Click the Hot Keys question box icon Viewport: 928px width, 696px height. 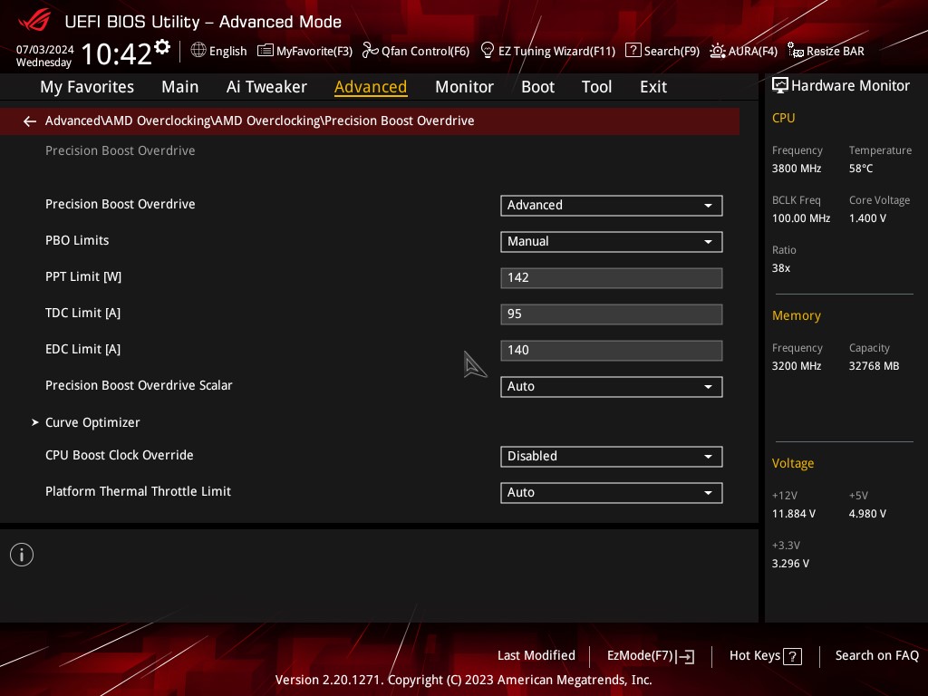pyautogui.click(x=792, y=656)
